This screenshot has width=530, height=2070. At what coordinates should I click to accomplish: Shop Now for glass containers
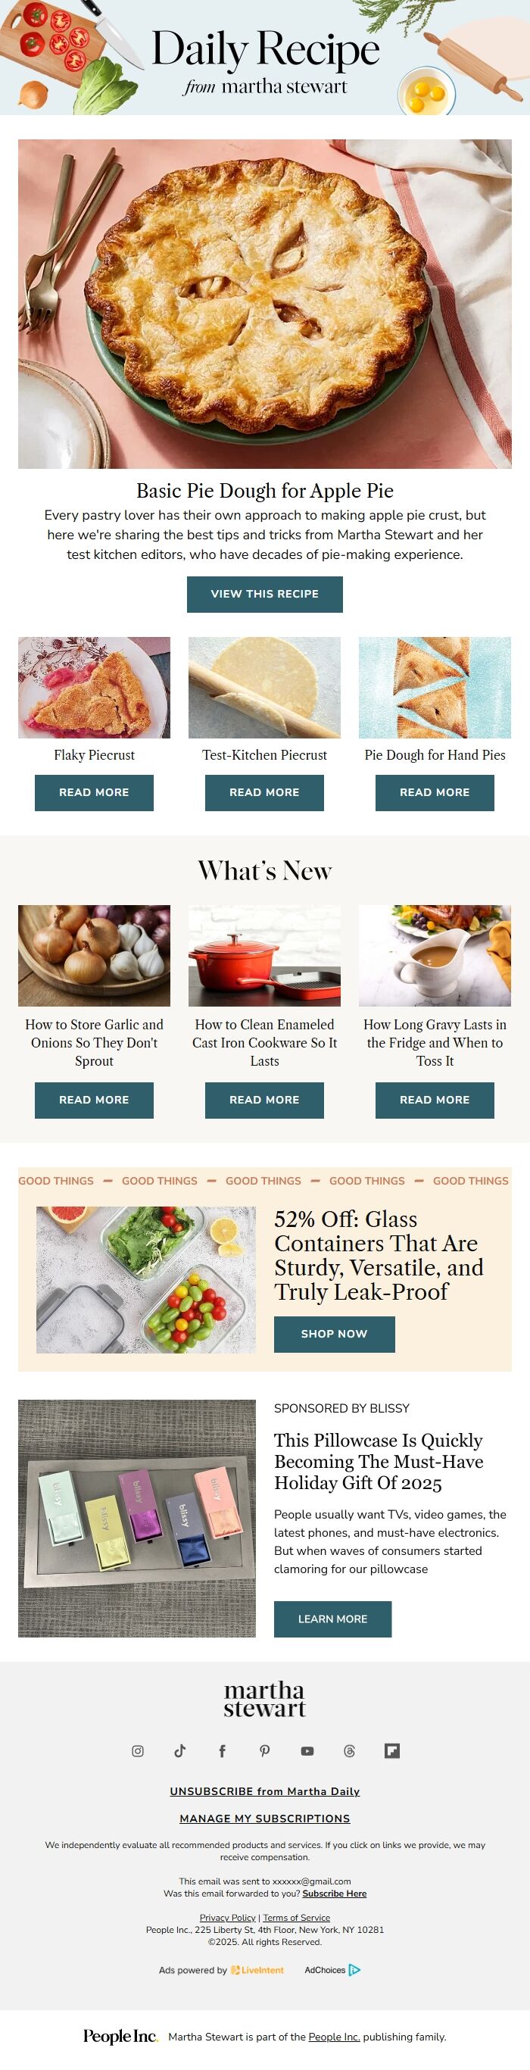pos(334,1334)
